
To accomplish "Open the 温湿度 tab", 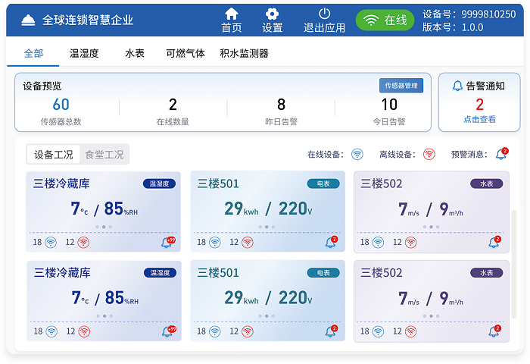I will coord(84,53).
